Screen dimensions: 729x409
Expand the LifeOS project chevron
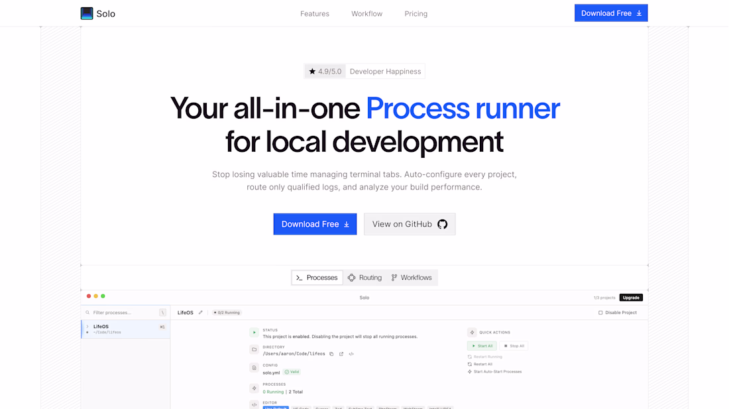click(87, 326)
